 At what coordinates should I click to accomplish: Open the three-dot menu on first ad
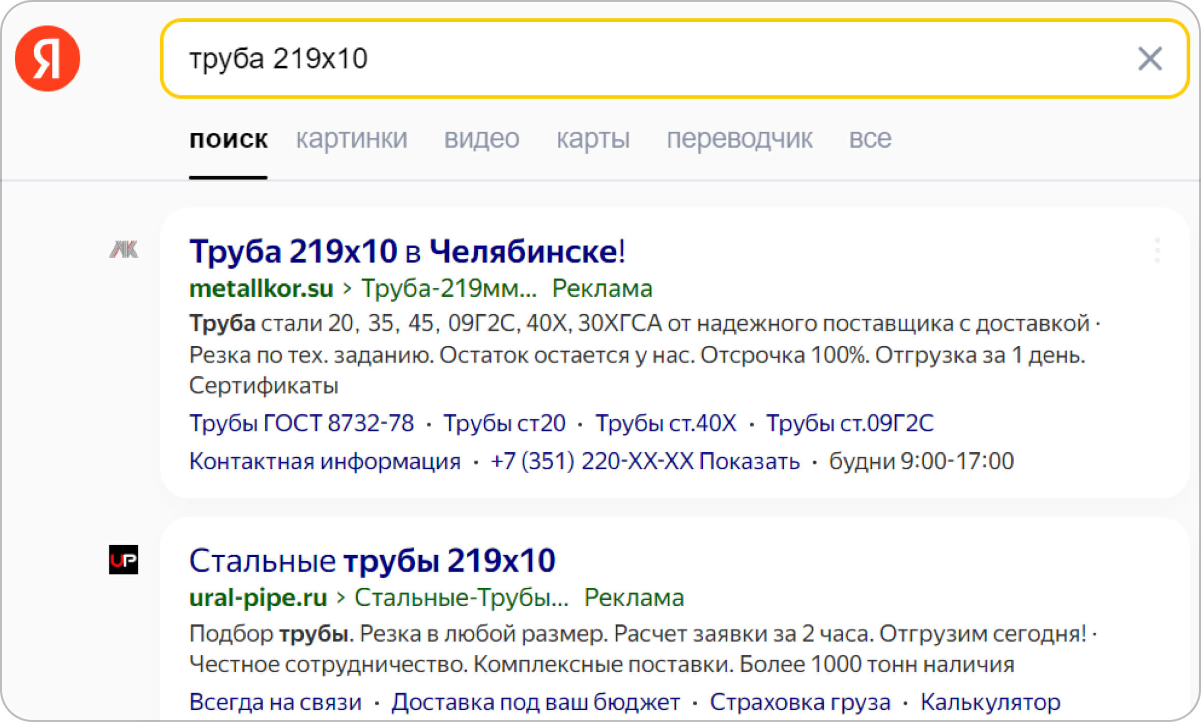pos(1157,250)
